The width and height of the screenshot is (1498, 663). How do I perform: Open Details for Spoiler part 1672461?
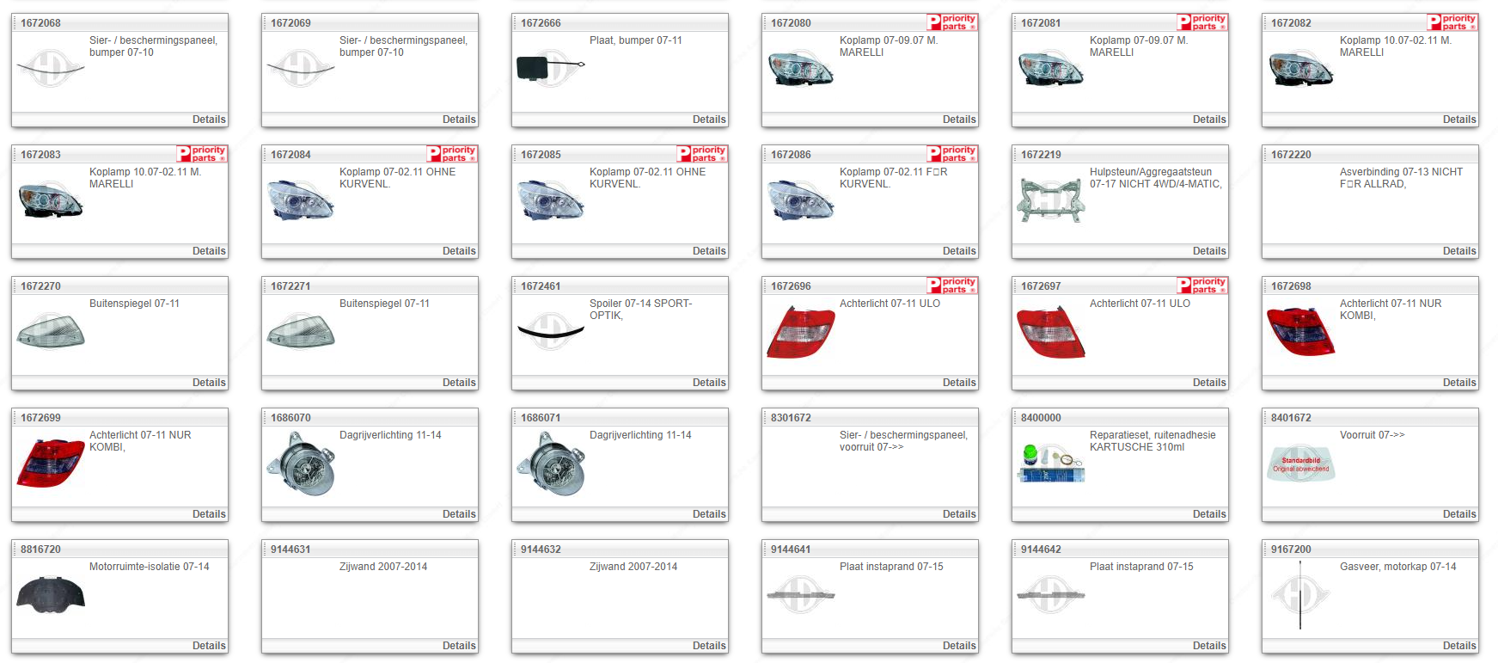point(709,383)
